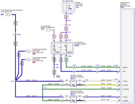Click the Powertrain Control Module (PCM) label
Screen dimensions: 135x104
tap(125, 4)
